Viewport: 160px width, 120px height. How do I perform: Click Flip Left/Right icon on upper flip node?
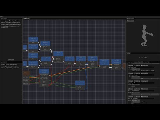[x=30, y=48]
